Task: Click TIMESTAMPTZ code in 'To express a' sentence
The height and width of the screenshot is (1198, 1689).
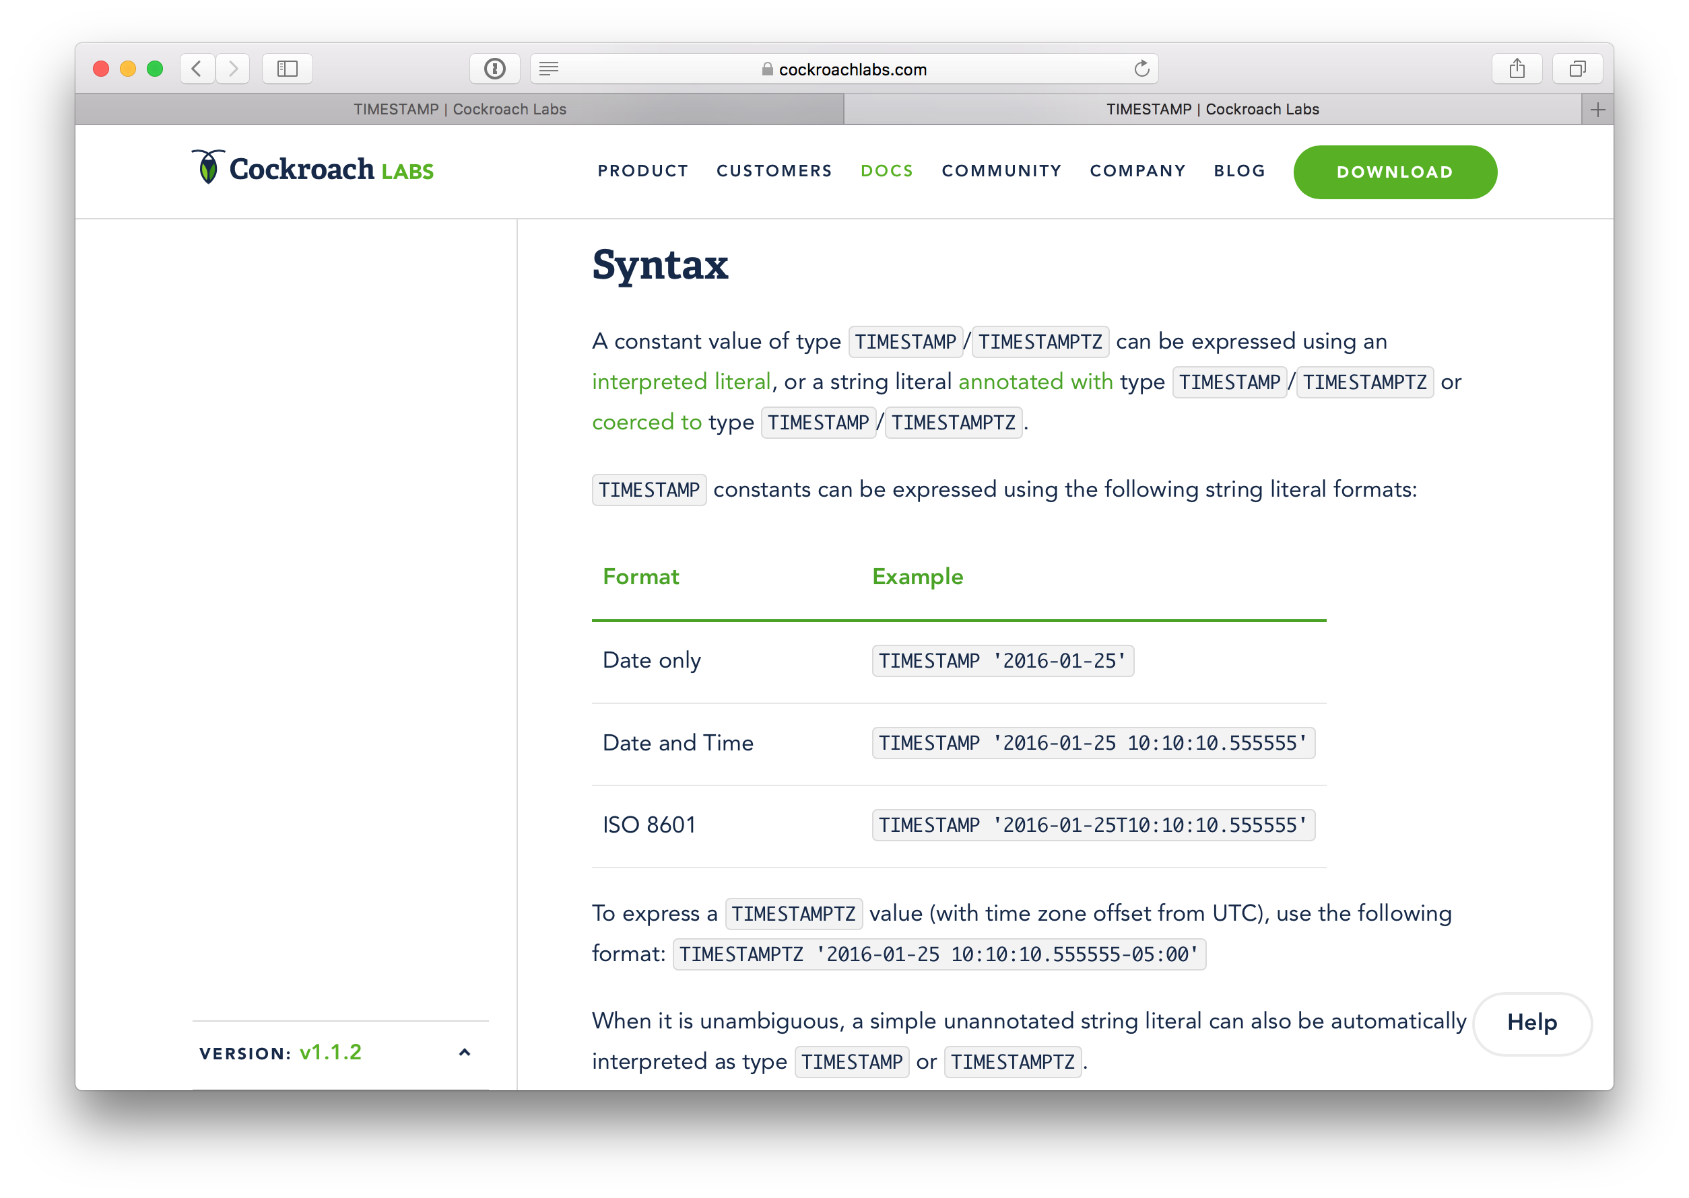Action: click(x=793, y=914)
